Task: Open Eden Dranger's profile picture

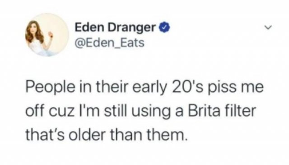Action: click(47, 35)
